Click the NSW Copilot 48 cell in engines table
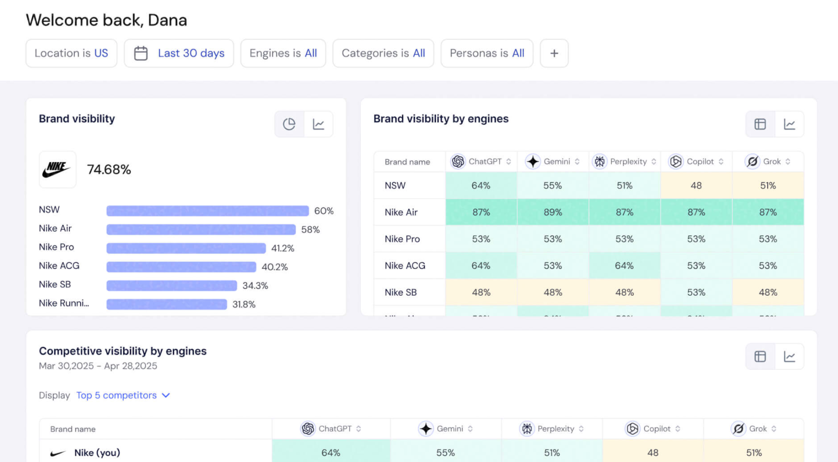 point(696,185)
